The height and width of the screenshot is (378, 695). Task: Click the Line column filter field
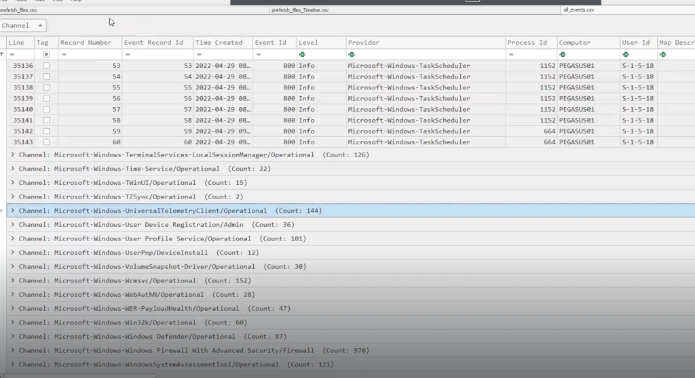click(20, 54)
